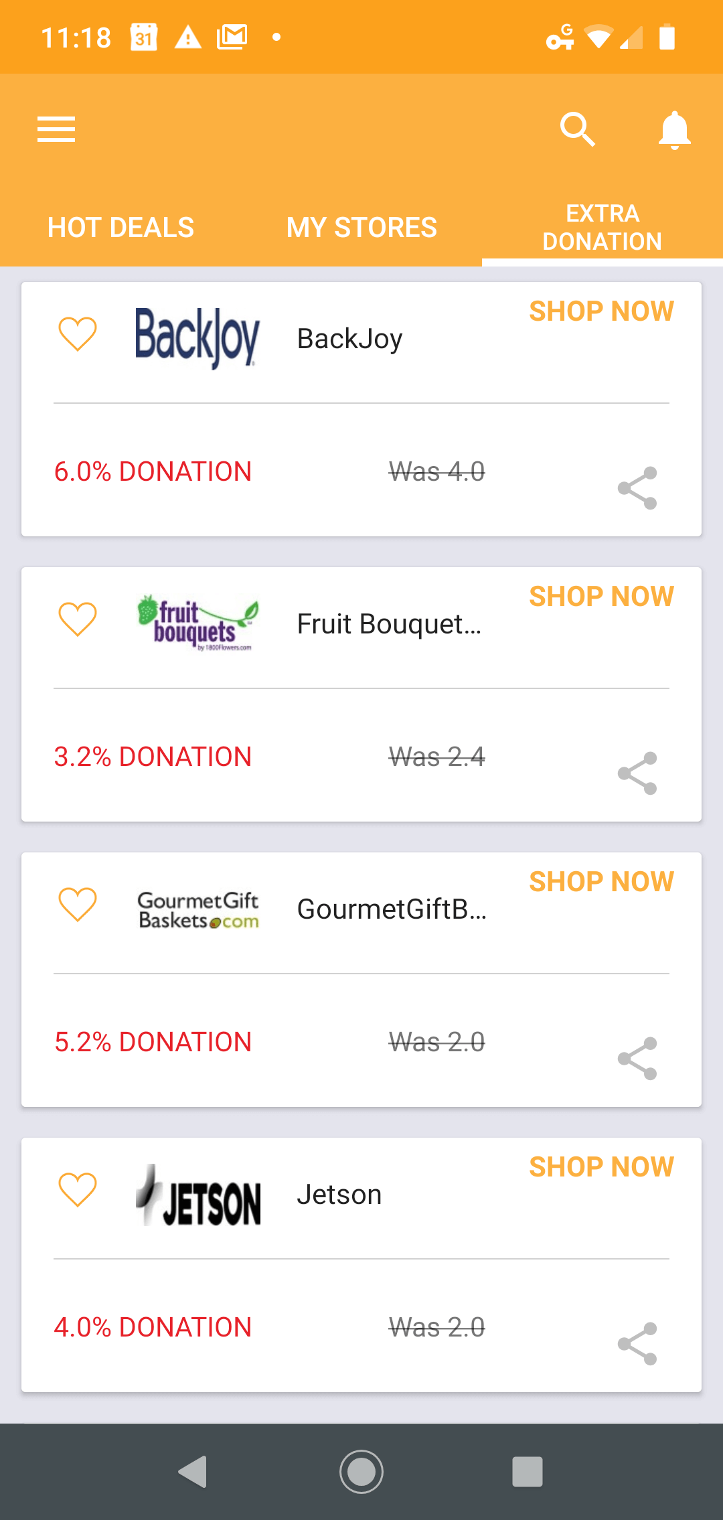
Task: Tap Shop Now for Fruit Bouquets
Action: [x=601, y=597]
